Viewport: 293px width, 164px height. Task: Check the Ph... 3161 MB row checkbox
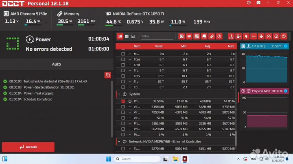click(123, 123)
